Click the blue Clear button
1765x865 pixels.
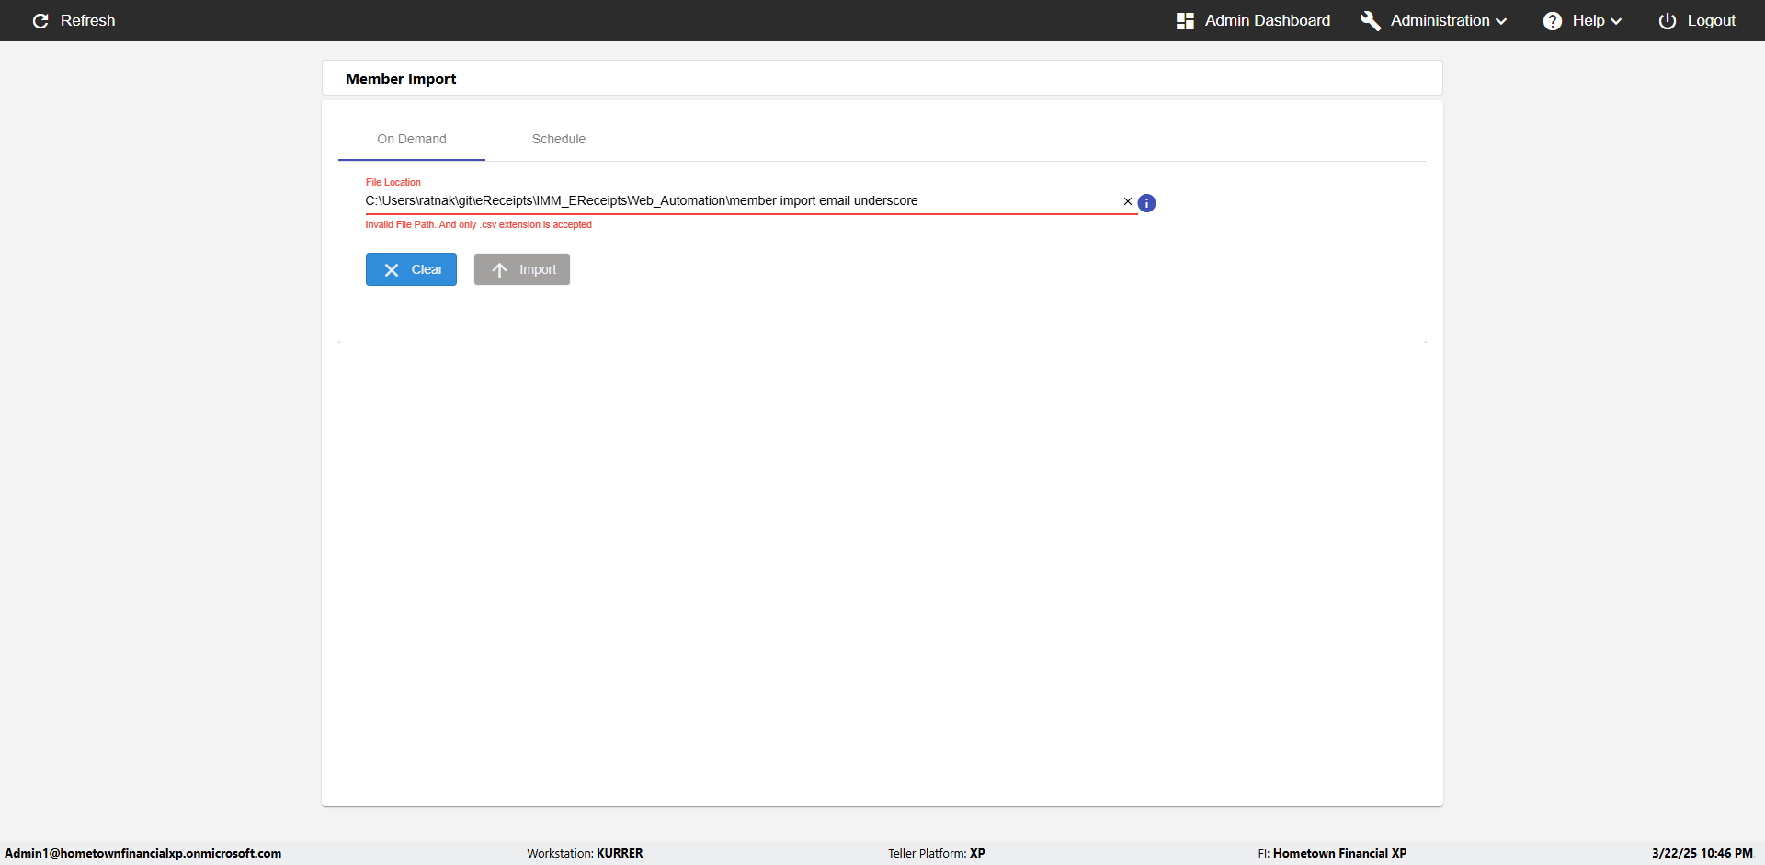411,269
